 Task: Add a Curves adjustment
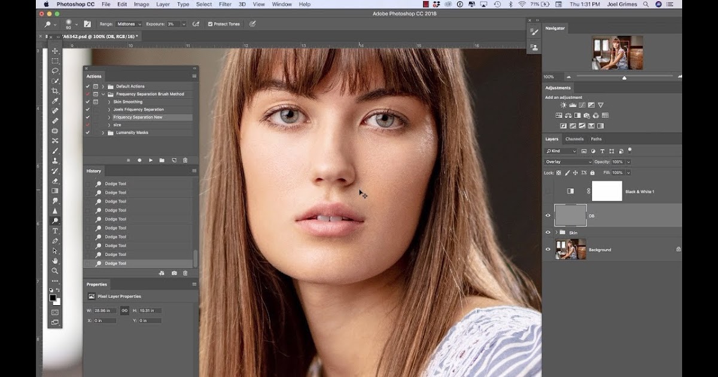[x=582, y=105]
